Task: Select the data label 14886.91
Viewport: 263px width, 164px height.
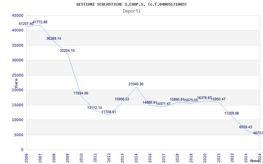Action: (x=150, y=102)
